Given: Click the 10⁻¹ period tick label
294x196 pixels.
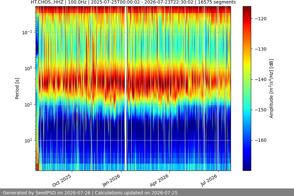Looking at the screenshot, I should point(27,32).
